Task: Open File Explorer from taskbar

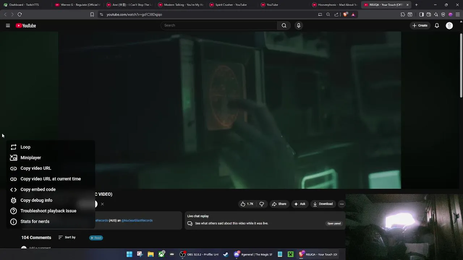Action: point(150,254)
